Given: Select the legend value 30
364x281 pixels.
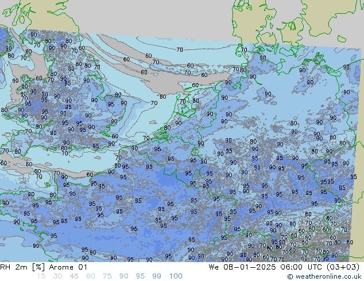Looking at the screenshot, I should 57,276.
